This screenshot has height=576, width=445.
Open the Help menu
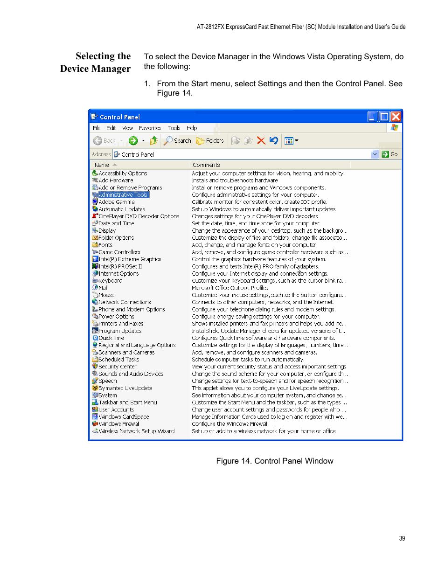pyautogui.click(x=192, y=128)
